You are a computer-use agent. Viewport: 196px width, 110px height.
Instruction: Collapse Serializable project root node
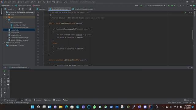point(4,12)
